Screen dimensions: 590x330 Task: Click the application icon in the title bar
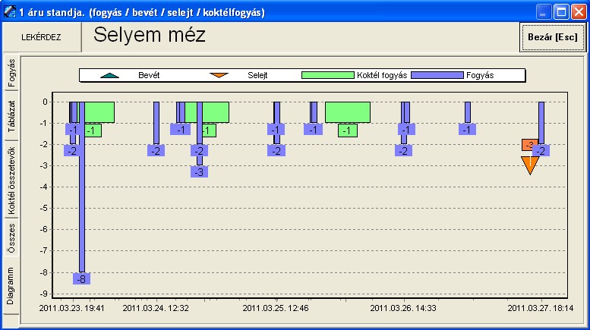click(x=10, y=11)
